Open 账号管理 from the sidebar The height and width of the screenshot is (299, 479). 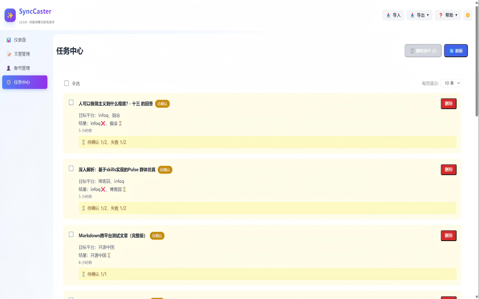point(22,68)
